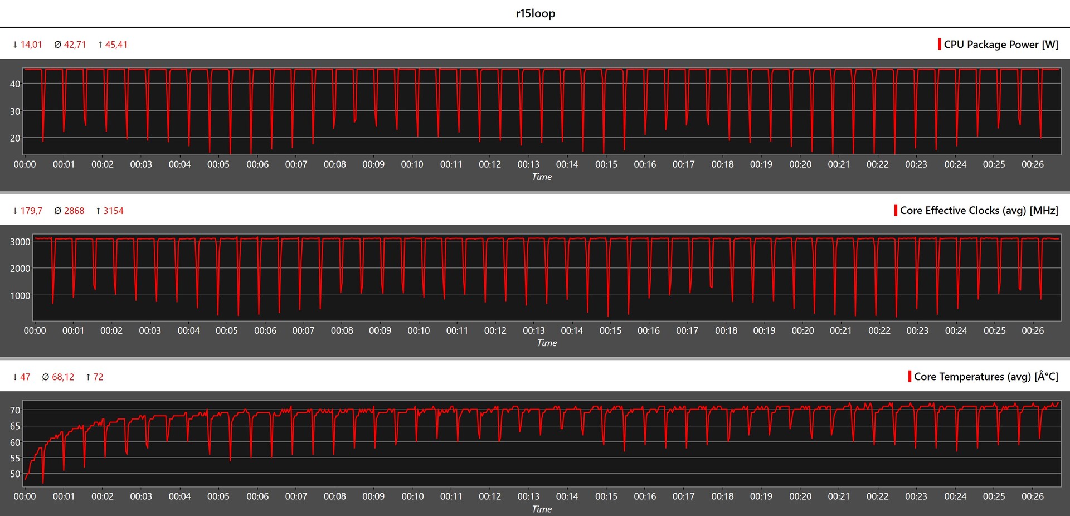Click the red swatch beside Core Effective Clocks
The width and height of the screenshot is (1070, 516).
(896, 210)
